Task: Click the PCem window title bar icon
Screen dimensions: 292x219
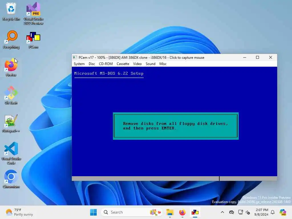Action: (75, 57)
